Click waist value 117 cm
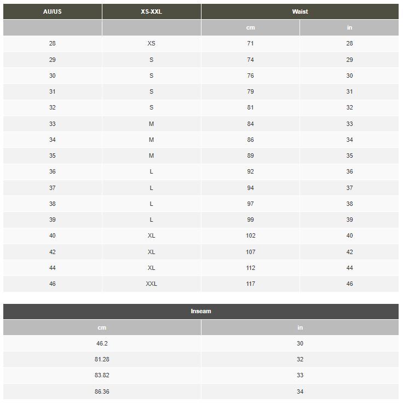403x403 pixels. pos(250,284)
